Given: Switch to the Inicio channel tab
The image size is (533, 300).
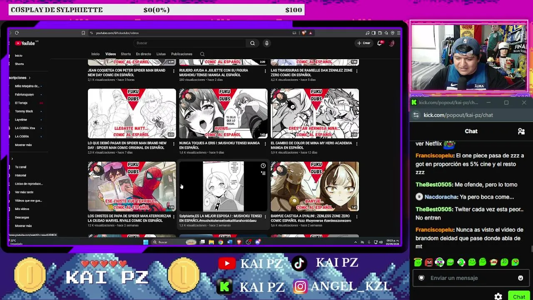Looking at the screenshot, I should point(95,54).
